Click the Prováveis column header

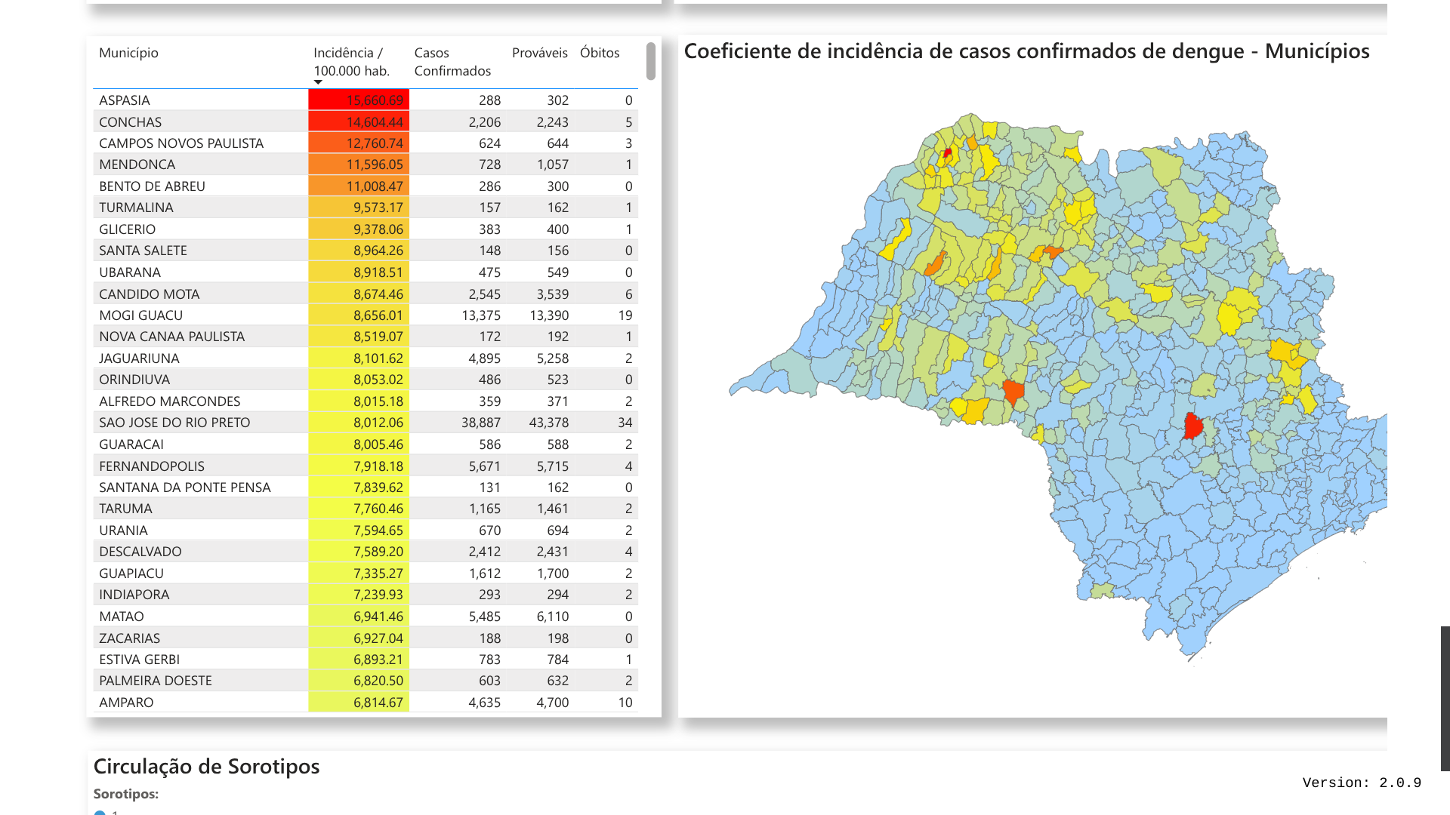(539, 53)
